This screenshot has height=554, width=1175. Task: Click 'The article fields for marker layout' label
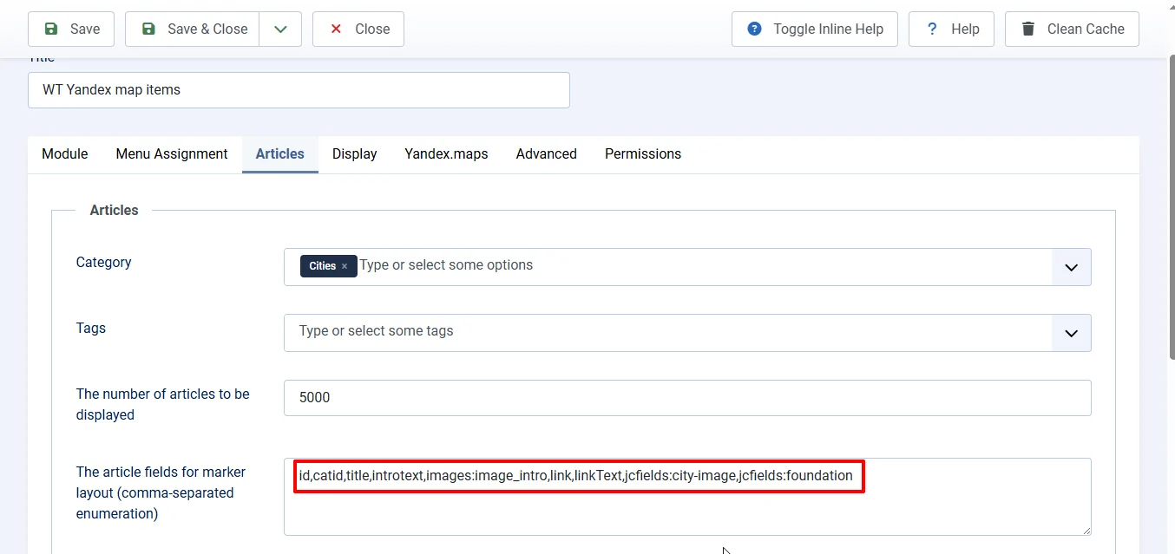click(161, 492)
